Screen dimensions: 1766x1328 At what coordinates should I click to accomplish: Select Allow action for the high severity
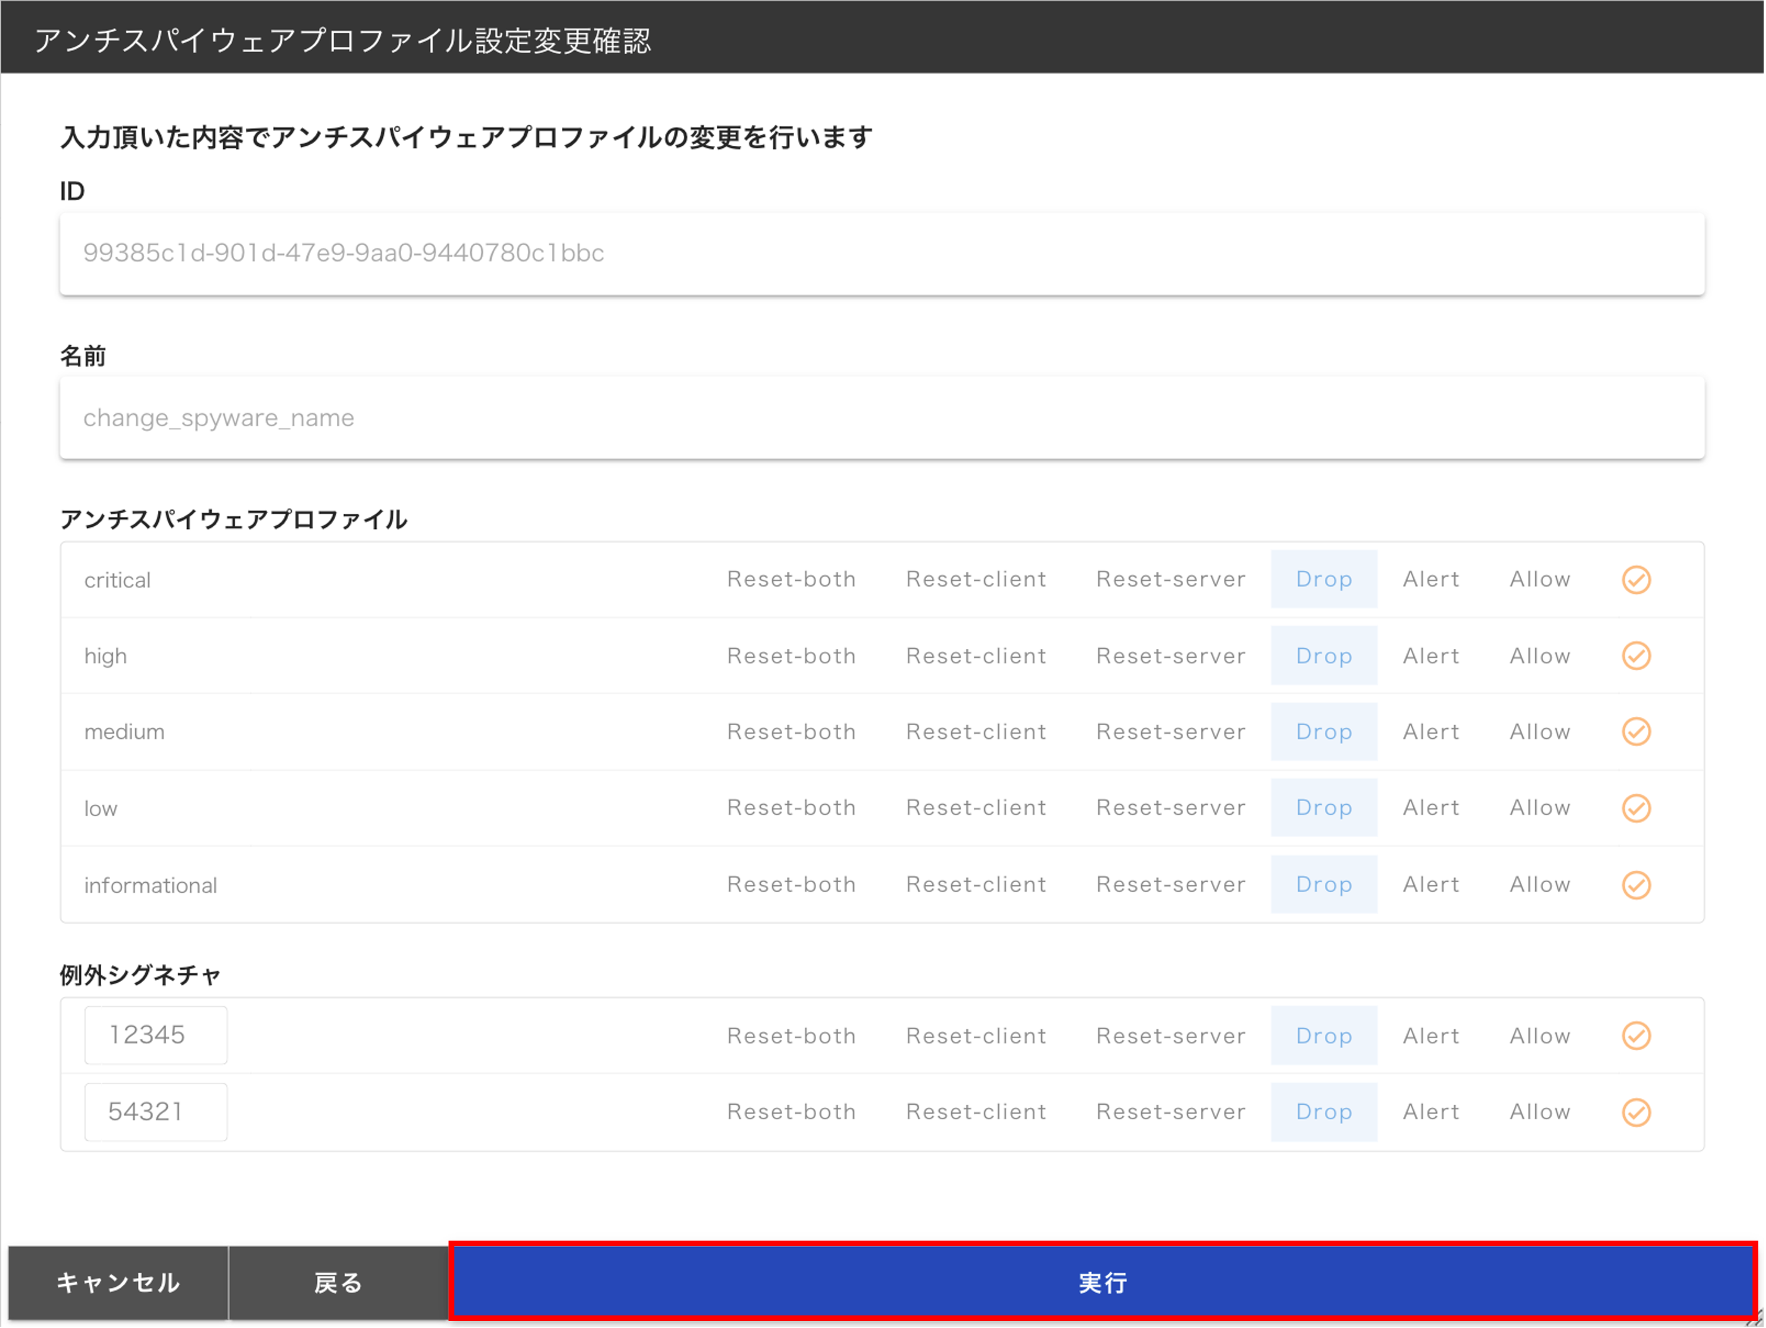click(1539, 655)
